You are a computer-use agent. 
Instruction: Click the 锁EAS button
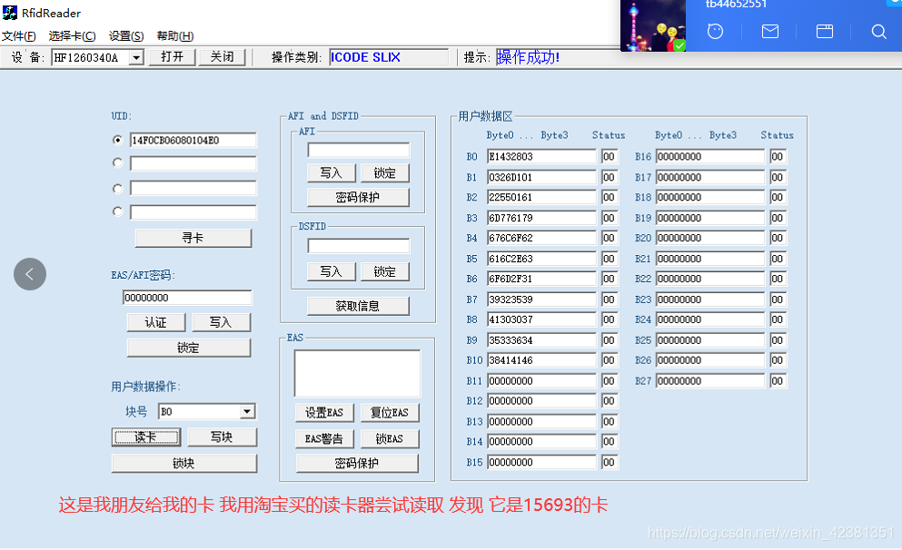click(x=390, y=438)
